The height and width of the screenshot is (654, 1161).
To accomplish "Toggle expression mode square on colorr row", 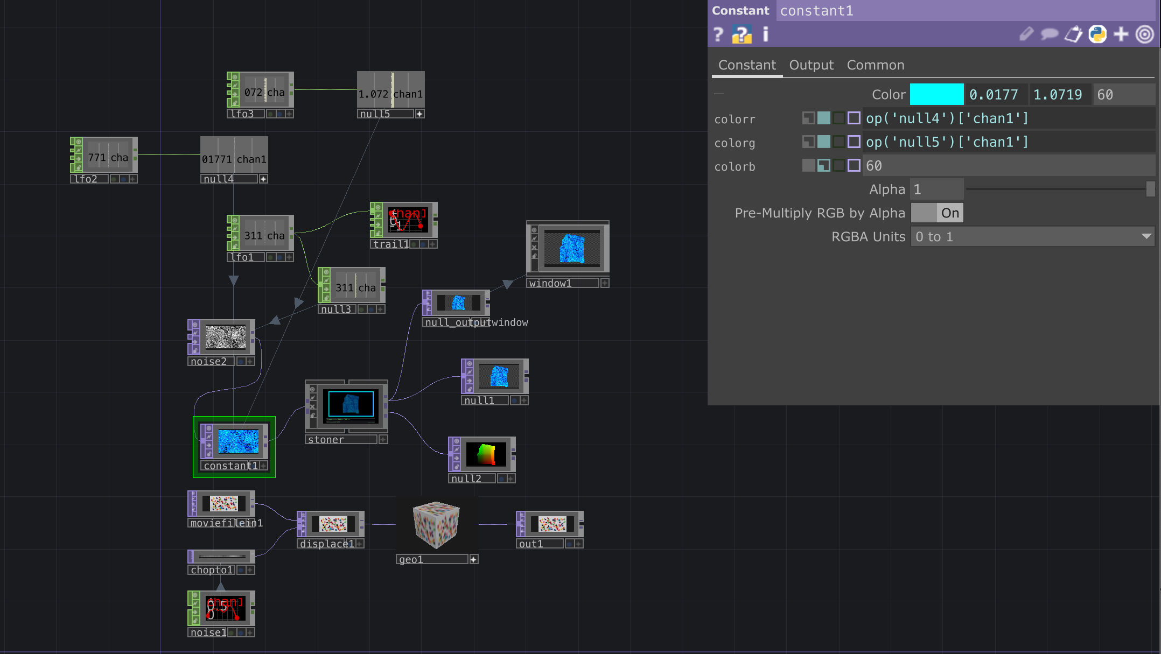I will click(x=823, y=118).
